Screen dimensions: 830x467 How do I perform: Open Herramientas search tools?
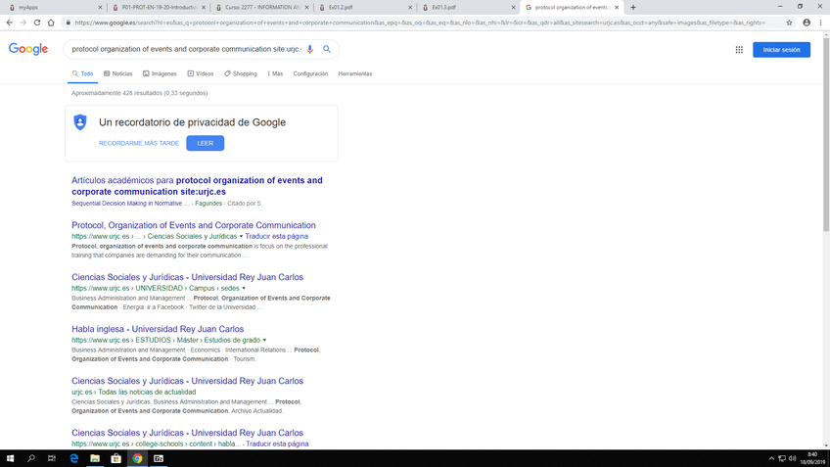click(355, 73)
